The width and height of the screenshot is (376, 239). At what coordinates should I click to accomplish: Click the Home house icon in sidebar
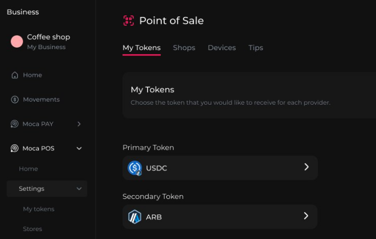pyautogui.click(x=14, y=75)
